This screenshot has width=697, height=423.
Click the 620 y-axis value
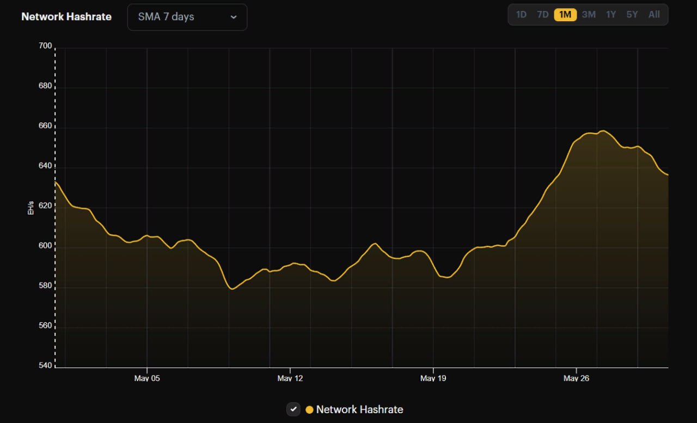point(45,206)
